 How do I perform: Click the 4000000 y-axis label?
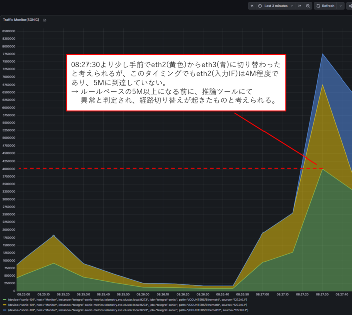coord(9,169)
